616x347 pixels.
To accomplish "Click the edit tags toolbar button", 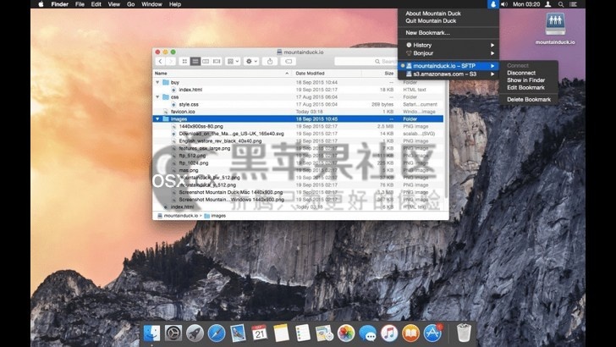I will coord(289,61).
